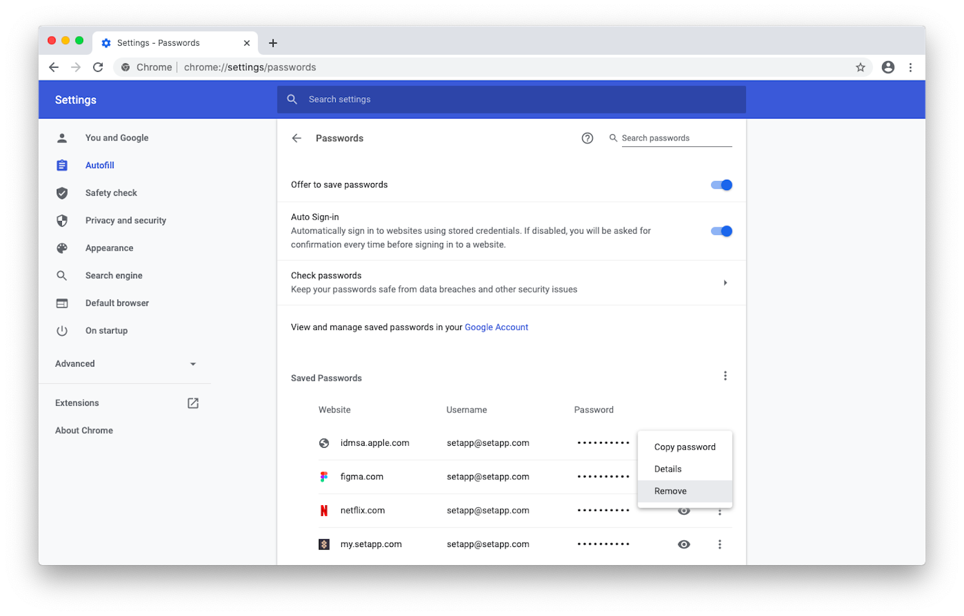Go back using the Passwords back arrow

[297, 139]
